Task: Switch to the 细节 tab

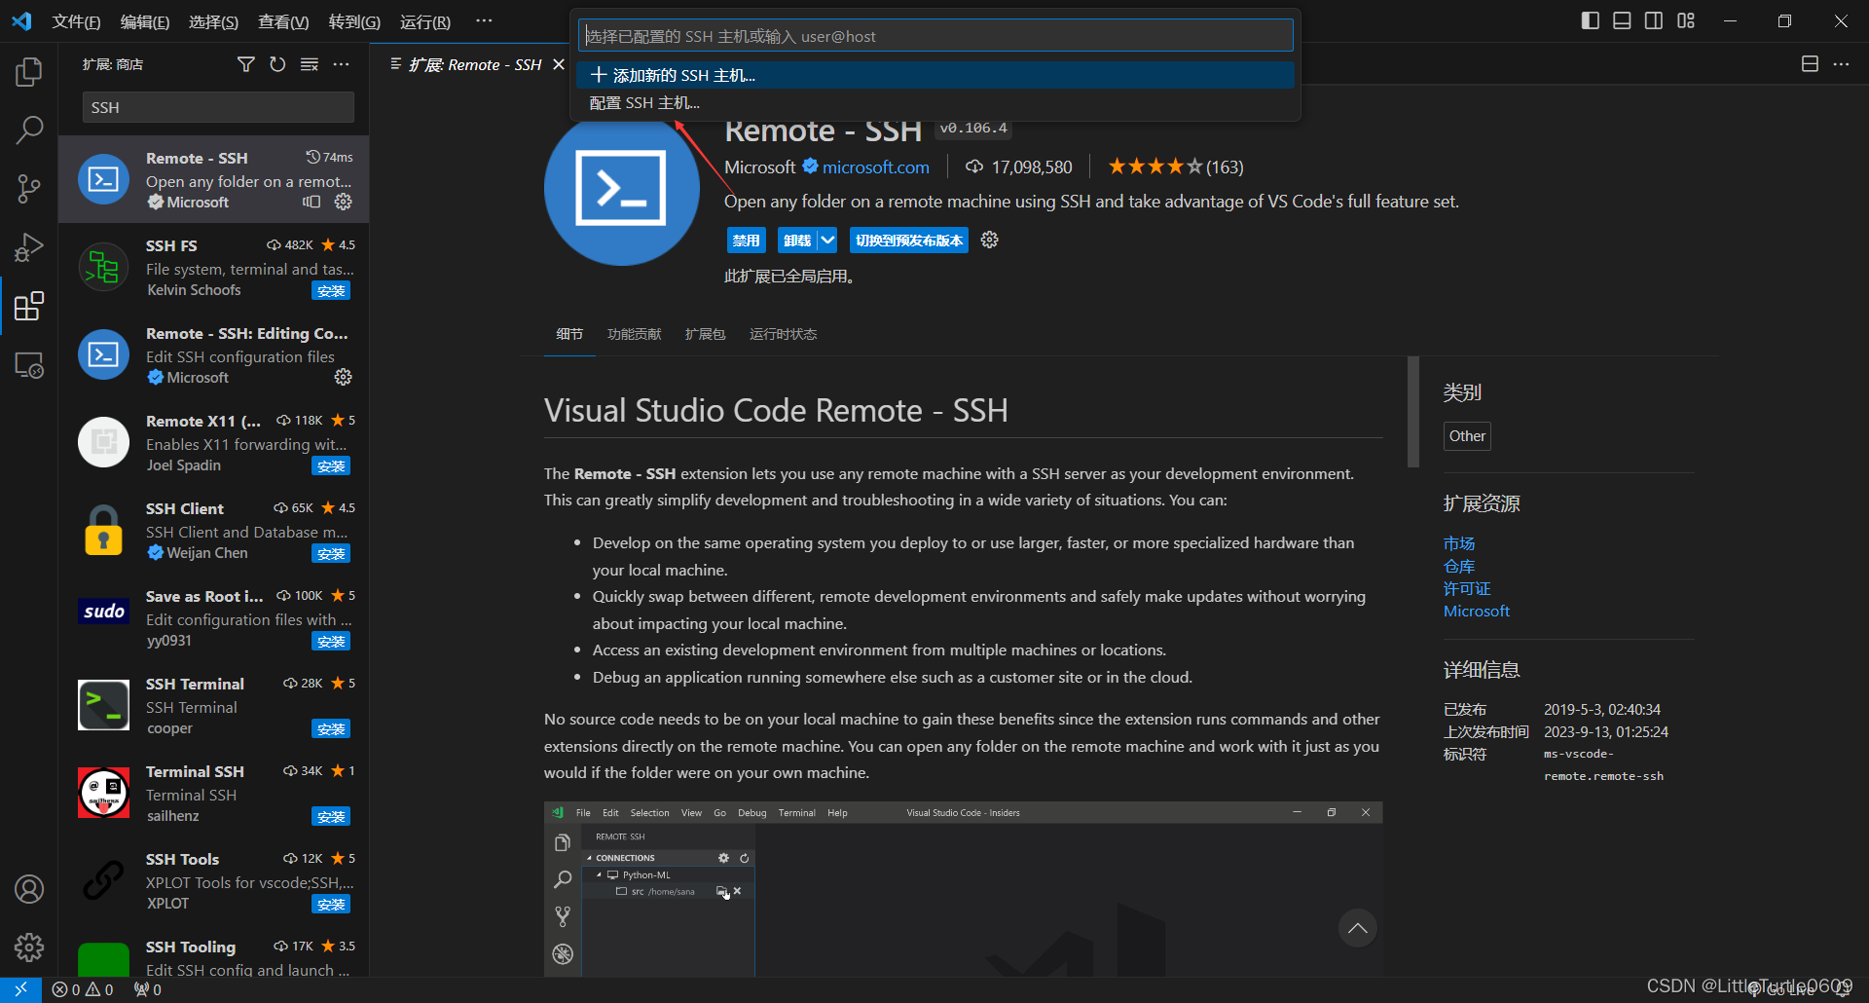Action: (x=569, y=334)
